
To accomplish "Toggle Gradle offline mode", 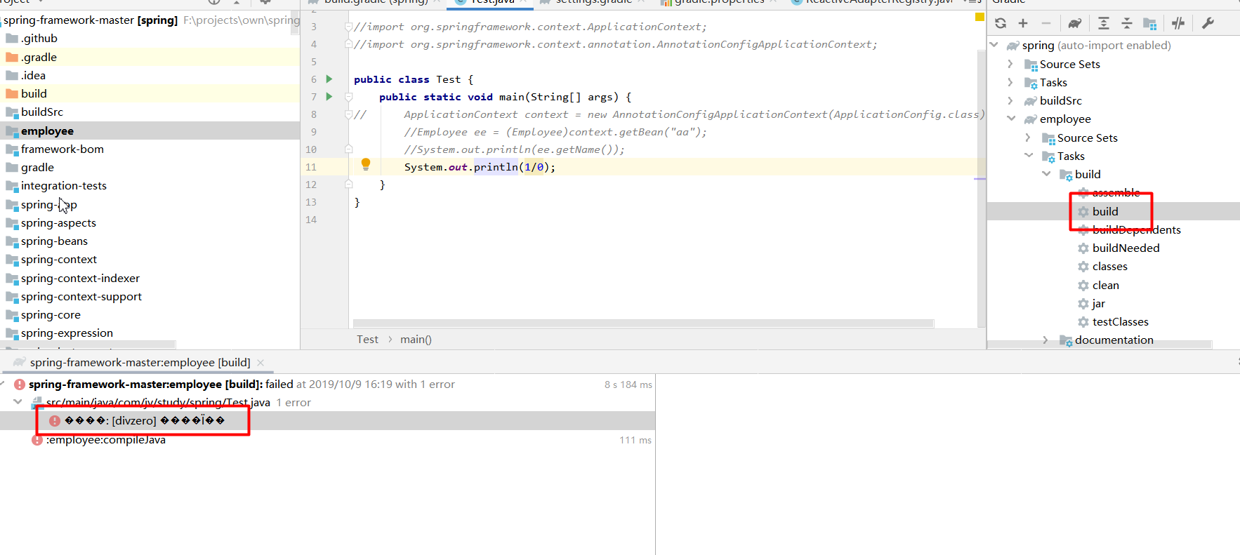I will [x=1178, y=23].
